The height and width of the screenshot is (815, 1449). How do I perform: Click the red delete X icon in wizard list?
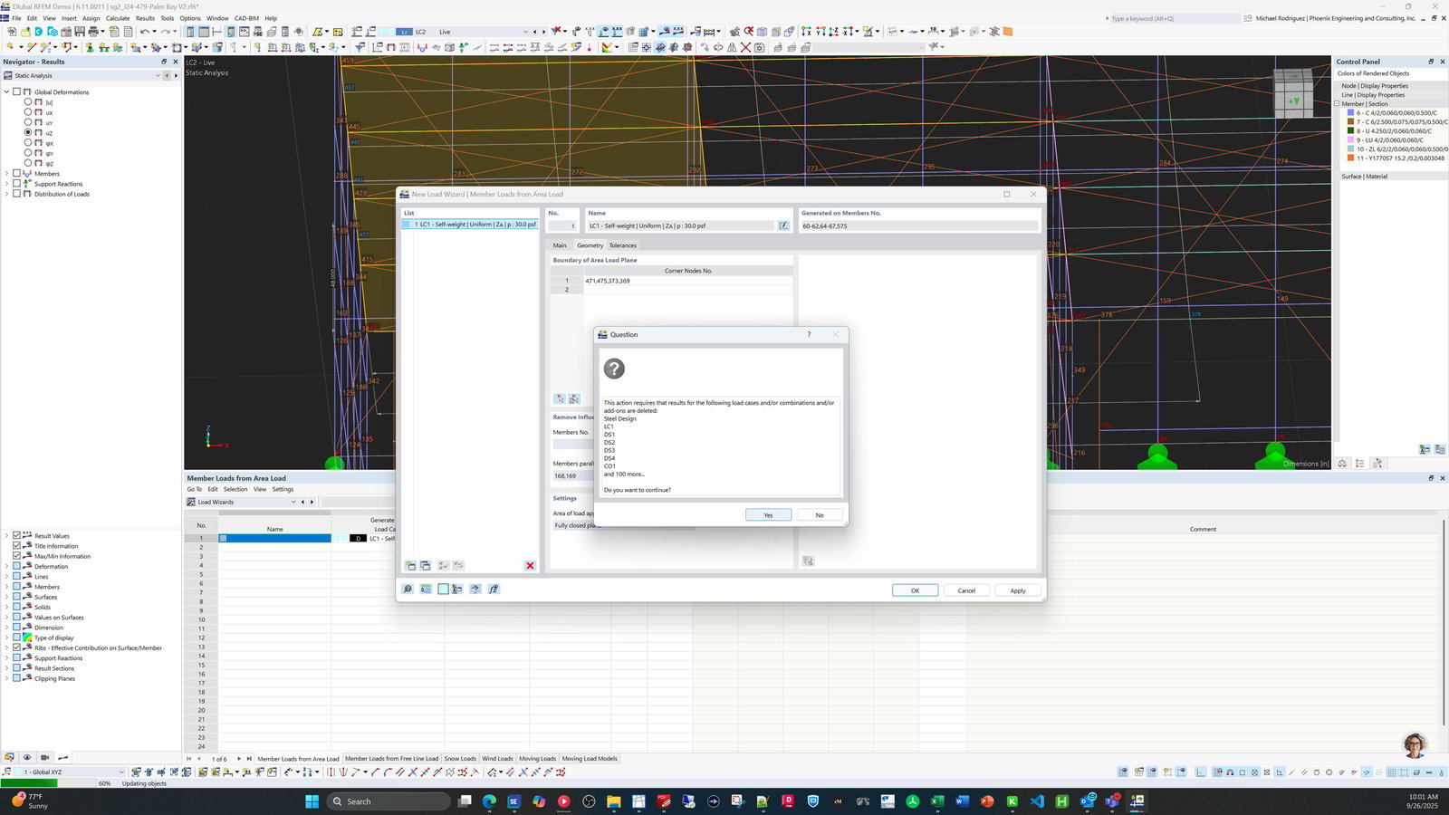tap(530, 566)
